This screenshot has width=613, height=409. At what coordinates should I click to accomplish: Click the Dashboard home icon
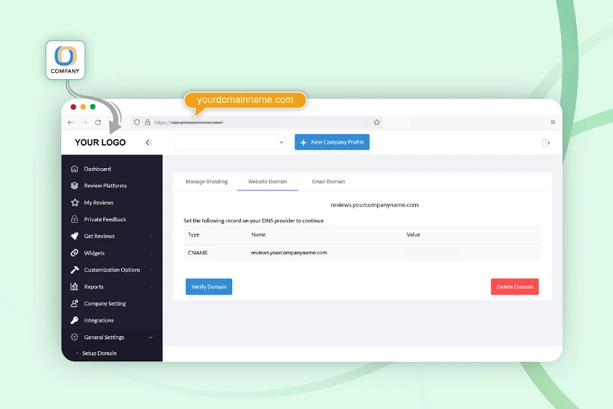(x=74, y=169)
